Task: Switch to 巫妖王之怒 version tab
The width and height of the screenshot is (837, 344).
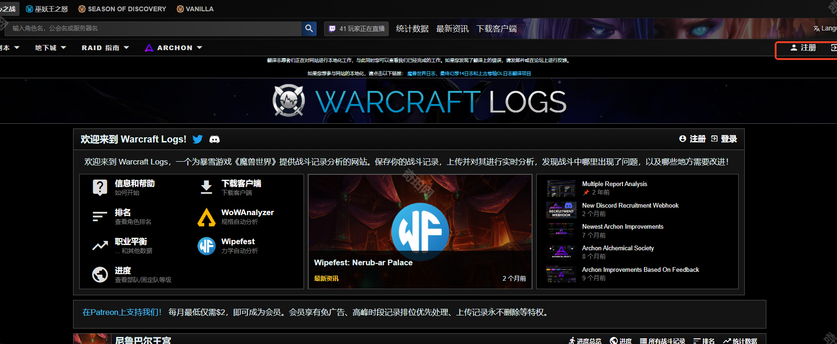Action: 47,9
